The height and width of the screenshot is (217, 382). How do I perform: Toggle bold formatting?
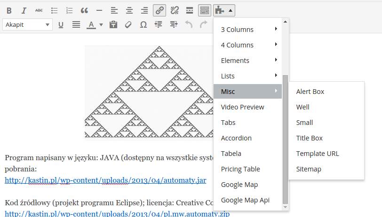(x=9, y=10)
